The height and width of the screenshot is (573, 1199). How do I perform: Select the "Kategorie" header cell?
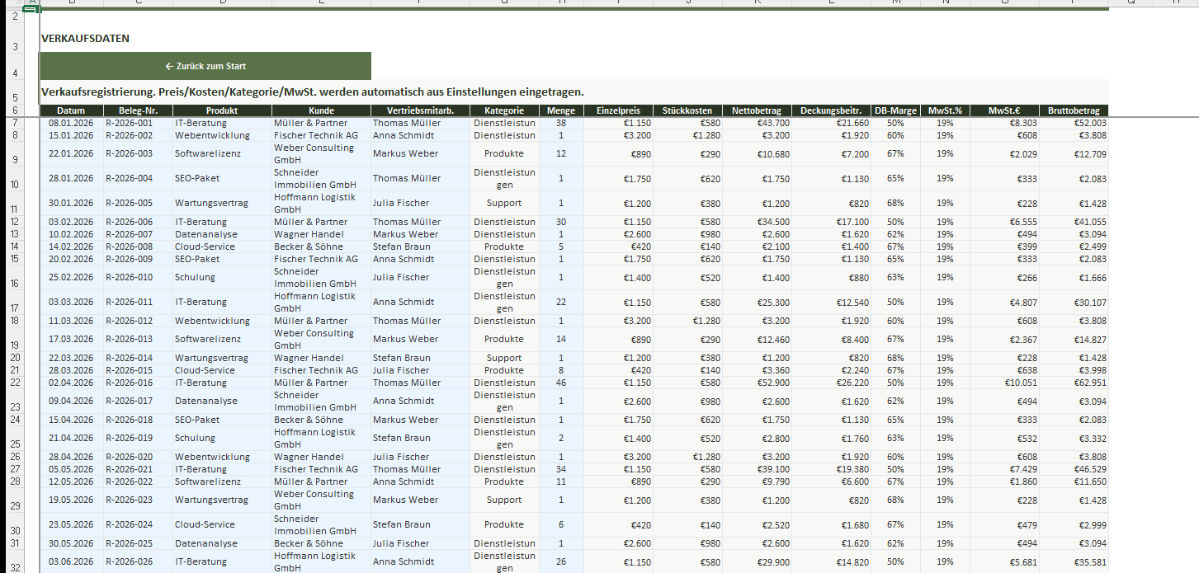click(504, 110)
